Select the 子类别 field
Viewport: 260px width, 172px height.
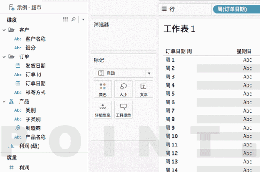point(33,119)
